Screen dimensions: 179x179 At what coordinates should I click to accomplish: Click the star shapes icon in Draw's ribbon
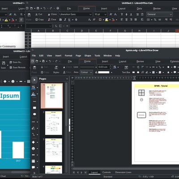(168, 72)
